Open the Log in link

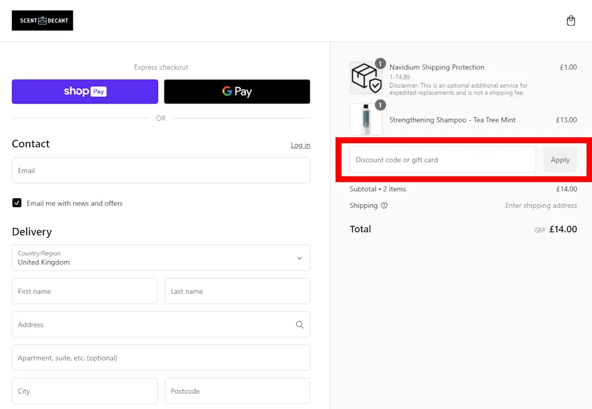pyautogui.click(x=300, y=145)
